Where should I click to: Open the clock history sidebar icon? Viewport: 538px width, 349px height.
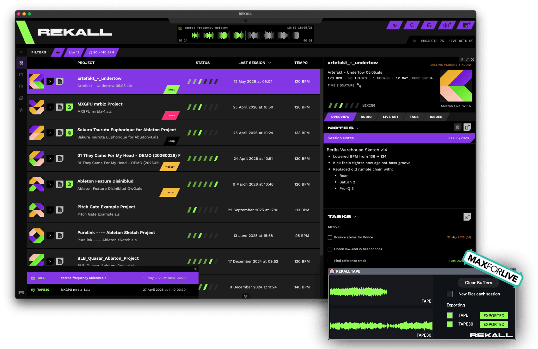point(21,86)
